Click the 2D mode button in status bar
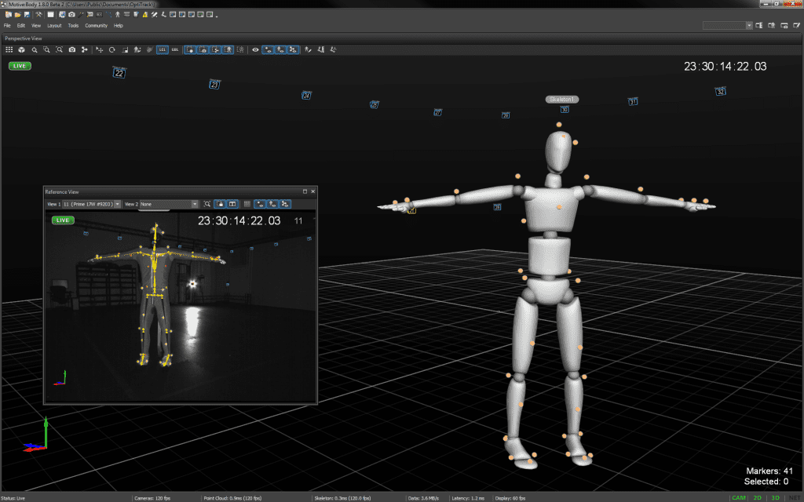The image size is (804, 502). 757,497
